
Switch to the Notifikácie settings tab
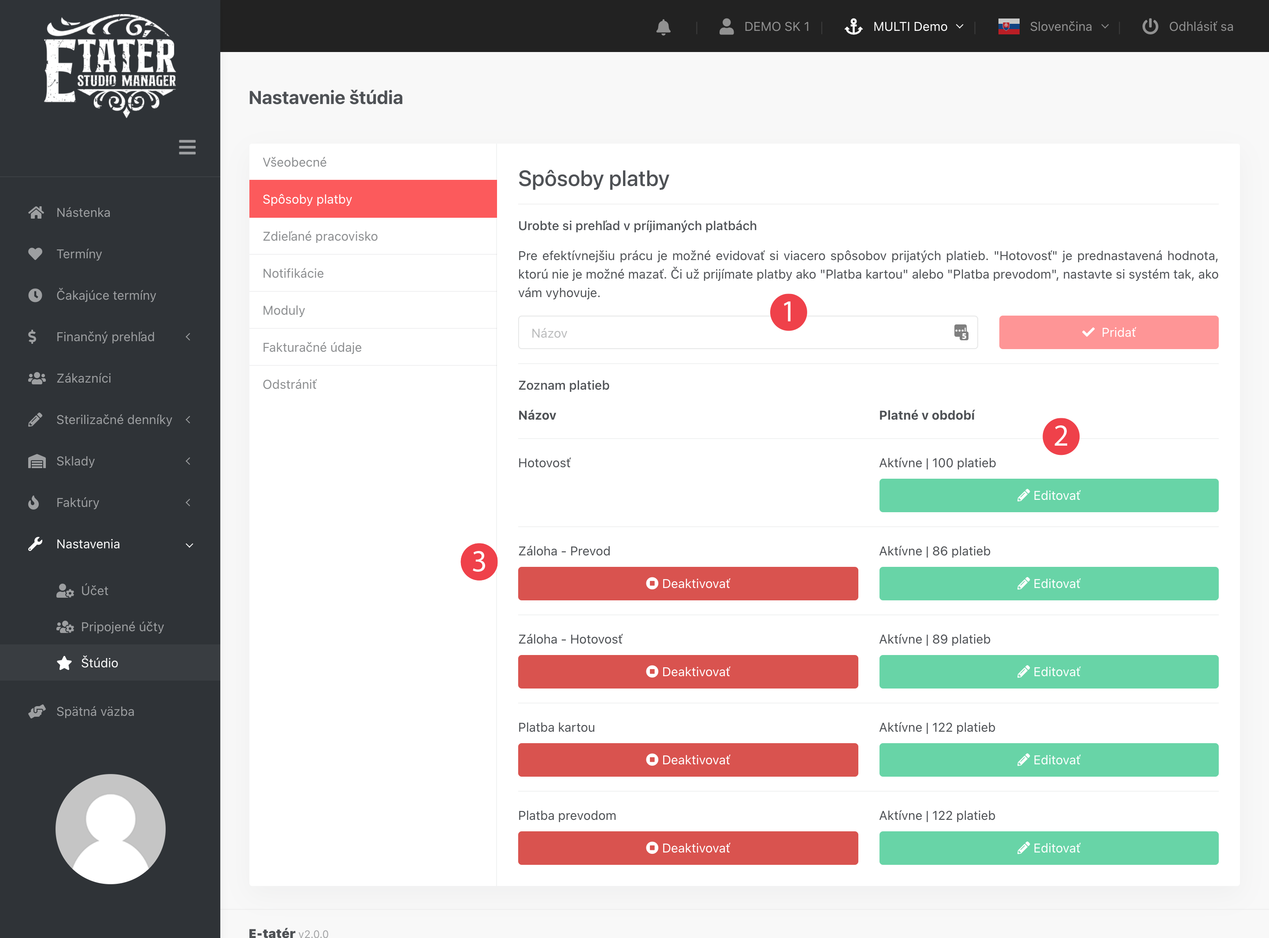[x=293, y=273]
